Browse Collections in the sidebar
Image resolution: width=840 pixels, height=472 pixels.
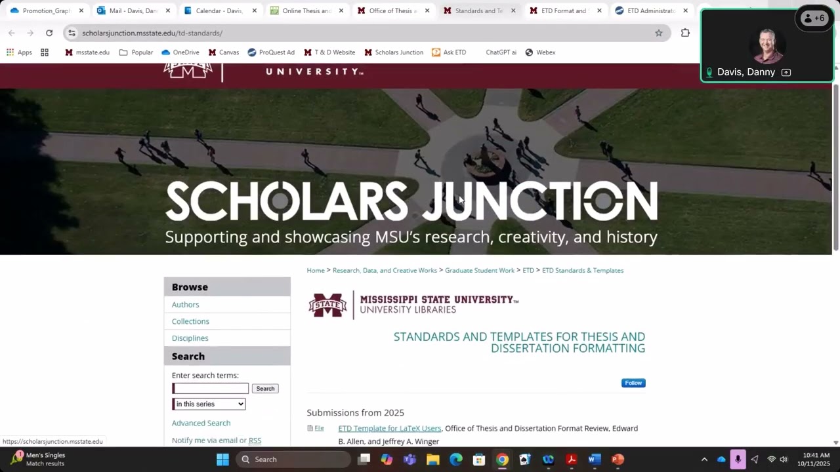(x=190, y=321)
